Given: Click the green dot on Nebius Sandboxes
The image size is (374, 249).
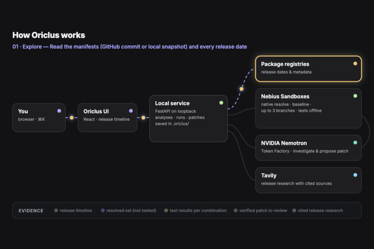Looking at the screenshot, I should (x=355, y=96).
